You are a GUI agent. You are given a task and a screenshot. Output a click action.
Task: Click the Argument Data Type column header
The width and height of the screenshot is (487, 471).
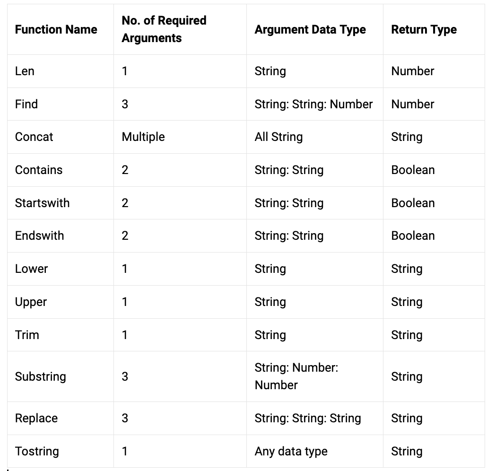(310, 29)
